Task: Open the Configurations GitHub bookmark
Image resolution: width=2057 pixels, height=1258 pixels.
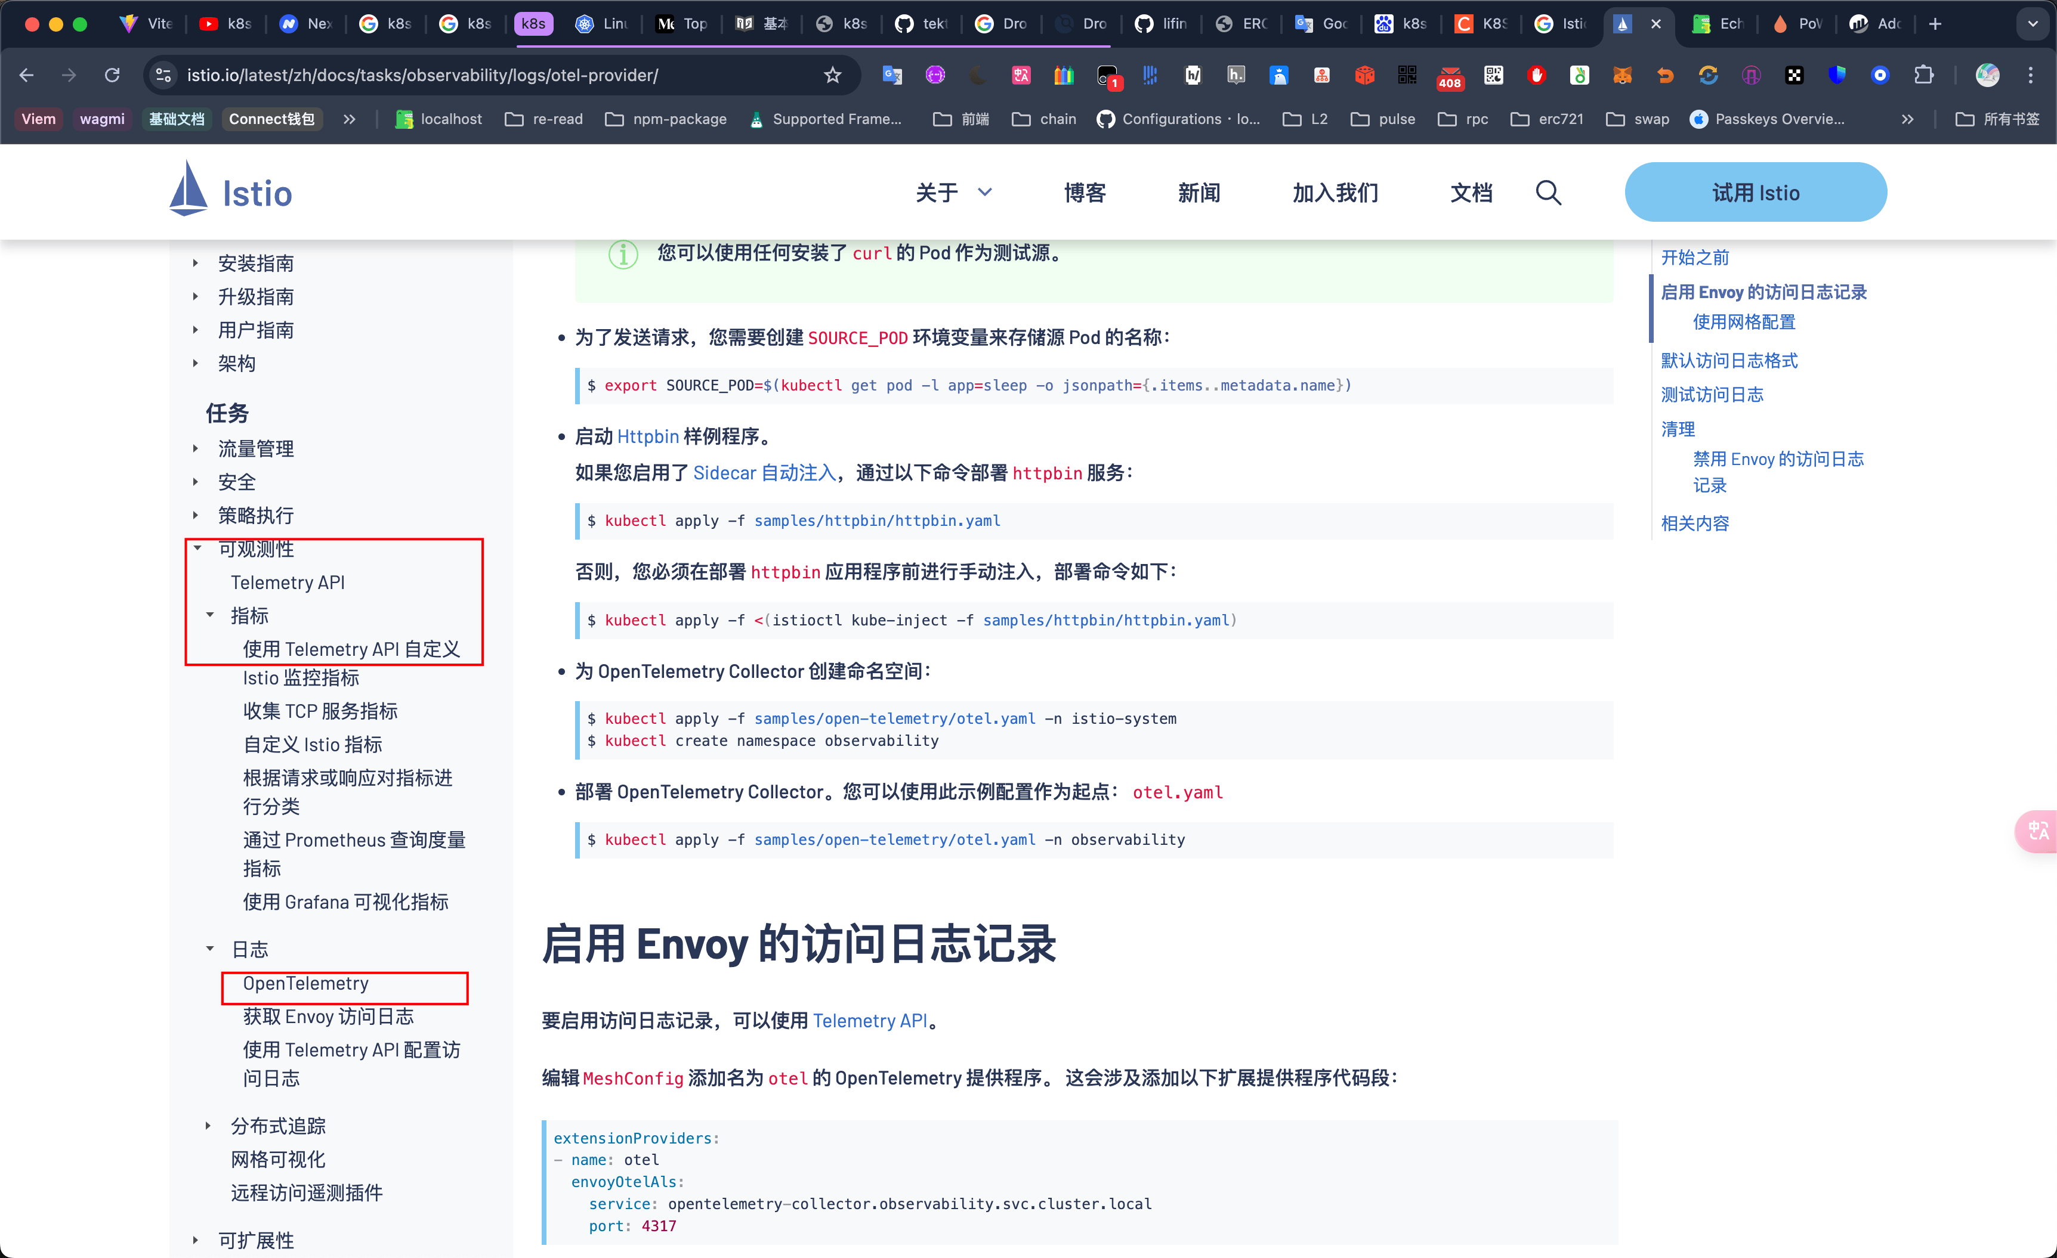Action: click(x=1179, y=119)
